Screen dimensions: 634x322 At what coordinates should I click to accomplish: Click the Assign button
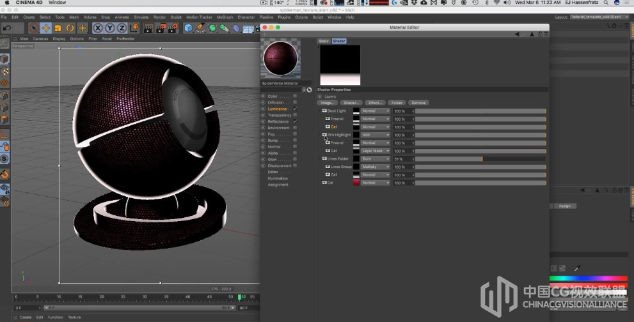[x=564, y=206]
